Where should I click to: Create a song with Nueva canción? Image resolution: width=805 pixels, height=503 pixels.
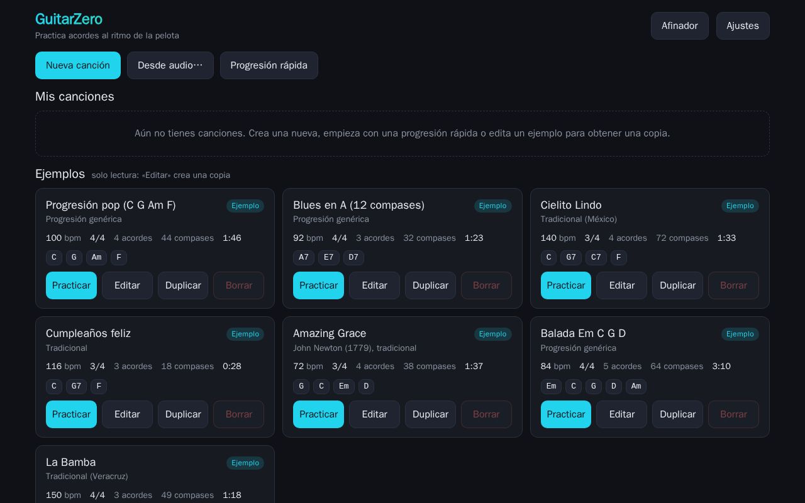pyautogui.click(x=78, y=65)
